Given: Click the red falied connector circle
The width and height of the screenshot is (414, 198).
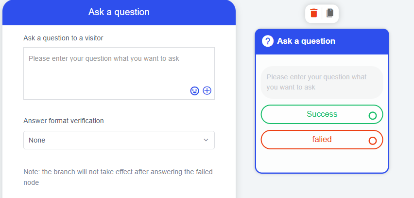Looking at the screenshot, I should 373,141.
